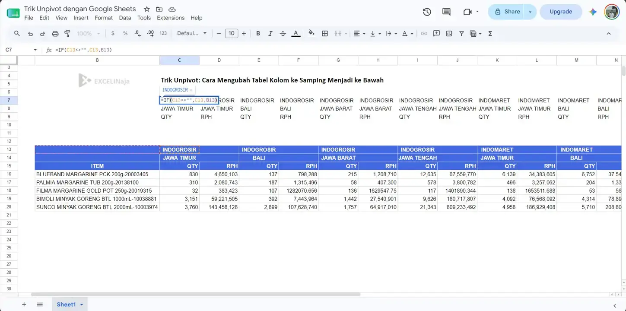Open the table views dropdown

pyautogui.click(x=476, y=33)
